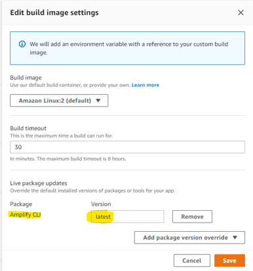
Task: Click the arrow on Add package version override
Action: [x=235, y=238]
